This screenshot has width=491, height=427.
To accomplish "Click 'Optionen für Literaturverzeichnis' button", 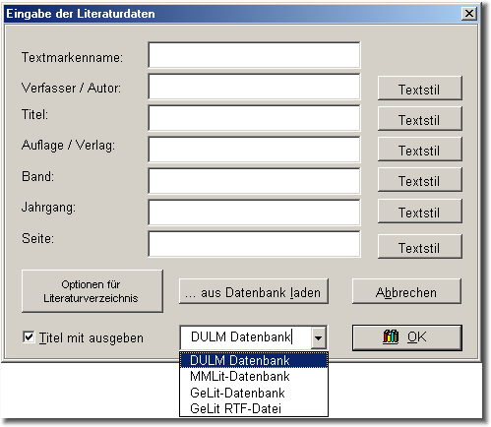I will pyautogui.click(x=92, y=291).
